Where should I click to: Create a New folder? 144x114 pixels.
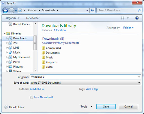point(33,18)
